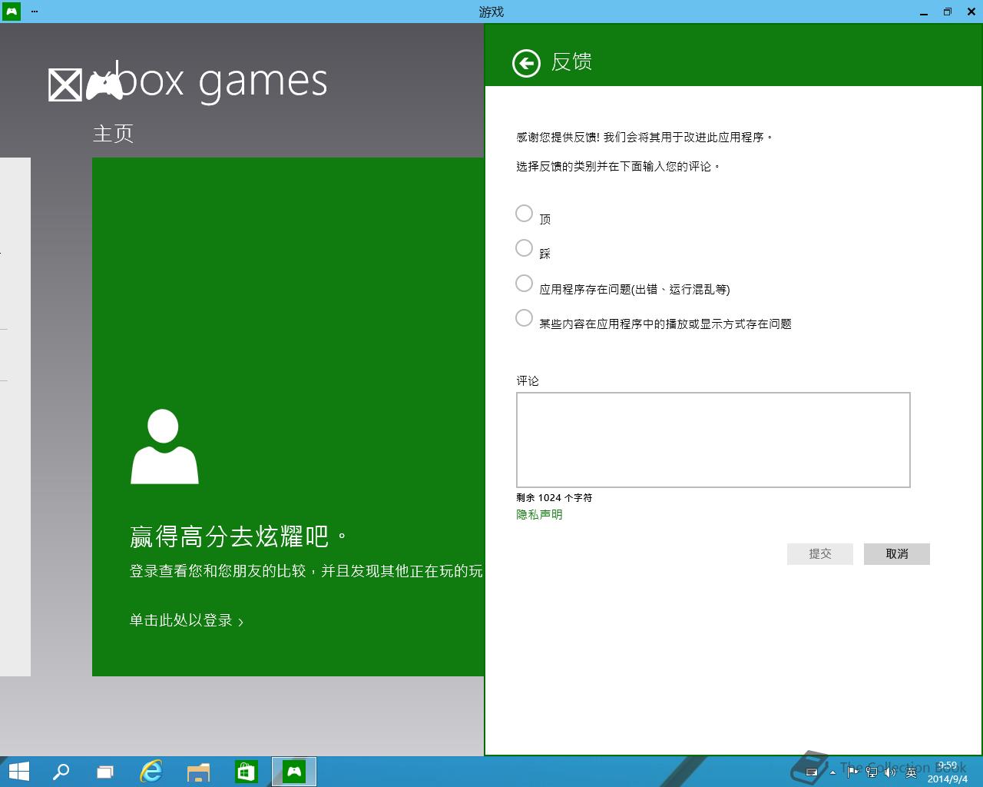Click 单击此处以登录 sign-in link
The image size is (983, 787).
point(187,620)
